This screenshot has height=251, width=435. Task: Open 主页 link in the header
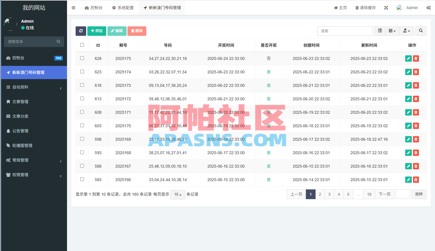coord(340,8)
